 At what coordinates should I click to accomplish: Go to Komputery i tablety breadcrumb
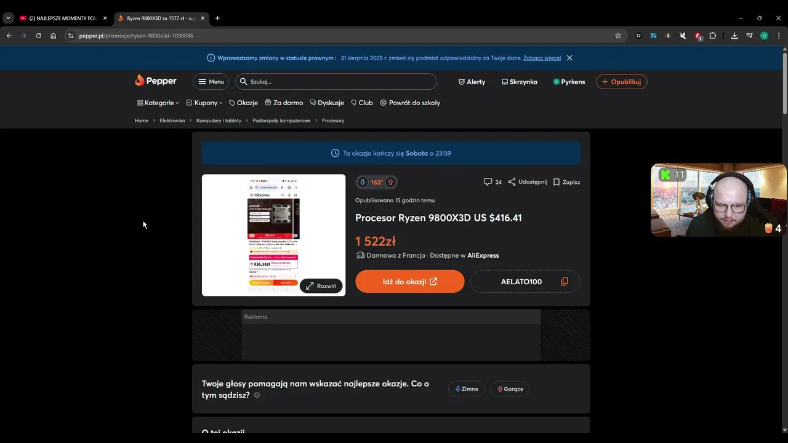pyautogui.click(x=219, y=121)
